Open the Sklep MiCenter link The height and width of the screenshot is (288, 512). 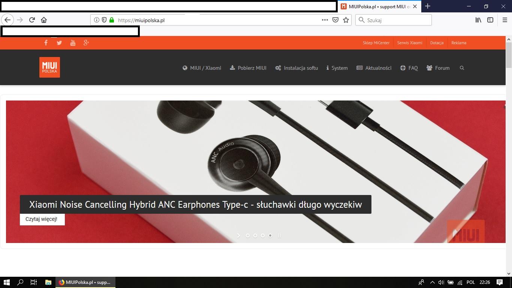pos(376,43)
